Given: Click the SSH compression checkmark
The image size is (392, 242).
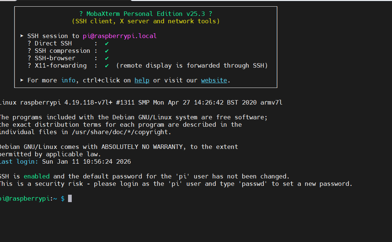Looking at the screenshot, I should click(107, 51).
